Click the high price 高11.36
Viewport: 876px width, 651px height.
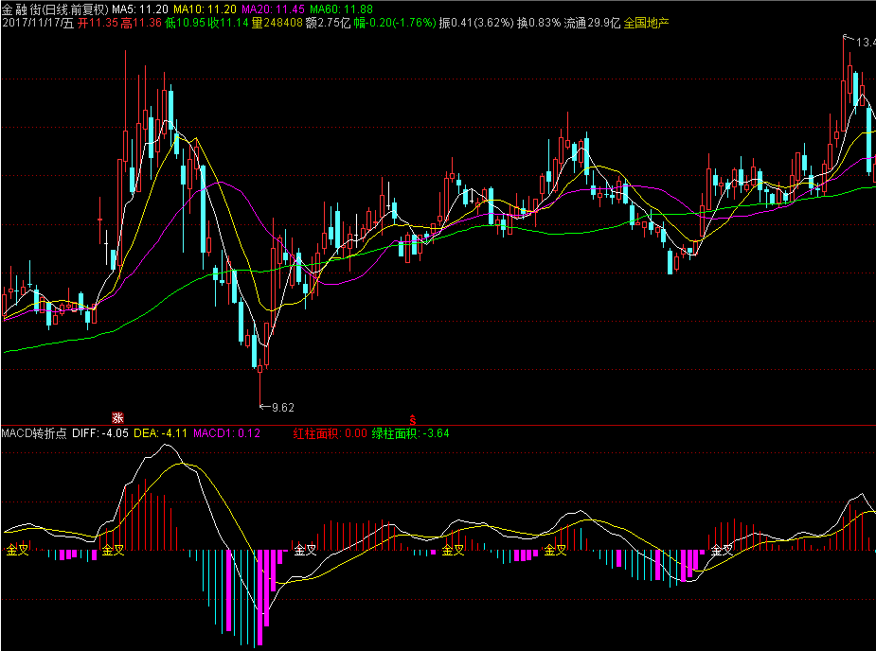coord(141,23)
